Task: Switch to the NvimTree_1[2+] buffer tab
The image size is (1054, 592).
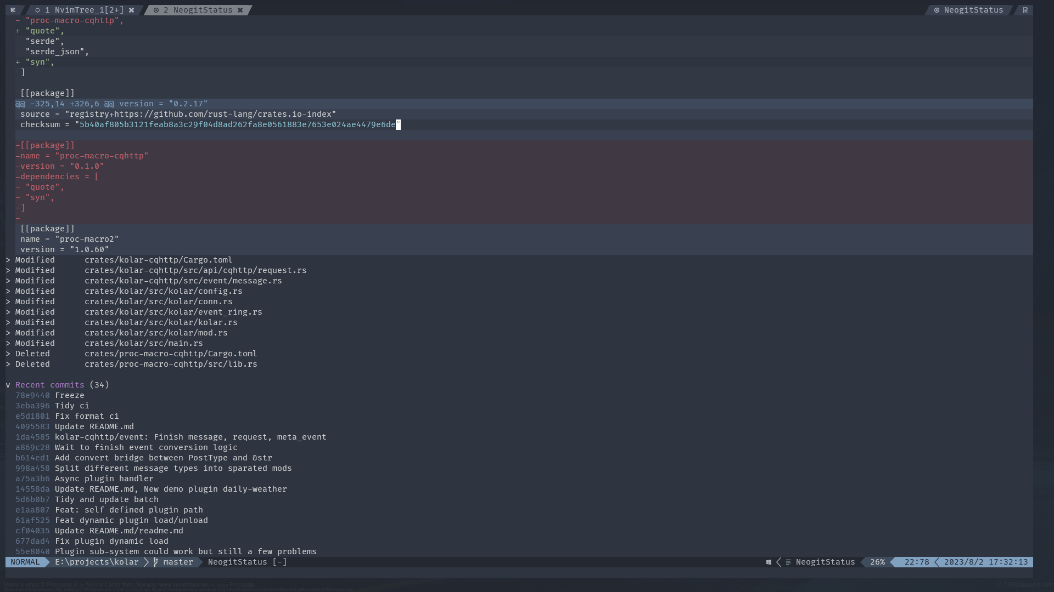Action: pos(88,10)
